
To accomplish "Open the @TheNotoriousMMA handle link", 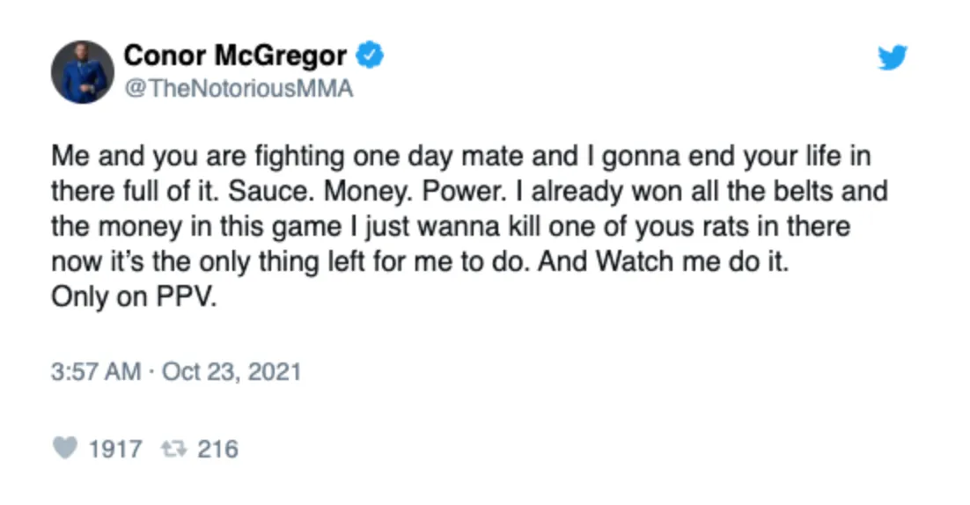I will (x=239, y=88).
